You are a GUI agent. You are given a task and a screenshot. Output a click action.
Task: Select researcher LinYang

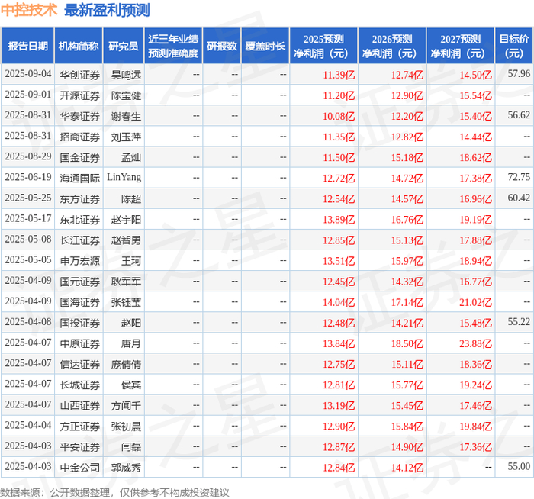(x=124, y=177)
